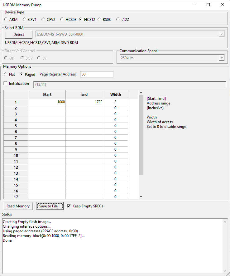Click row 12 Start cell
The height and width of the screenshot is (276, 230).
click(47, 167)
